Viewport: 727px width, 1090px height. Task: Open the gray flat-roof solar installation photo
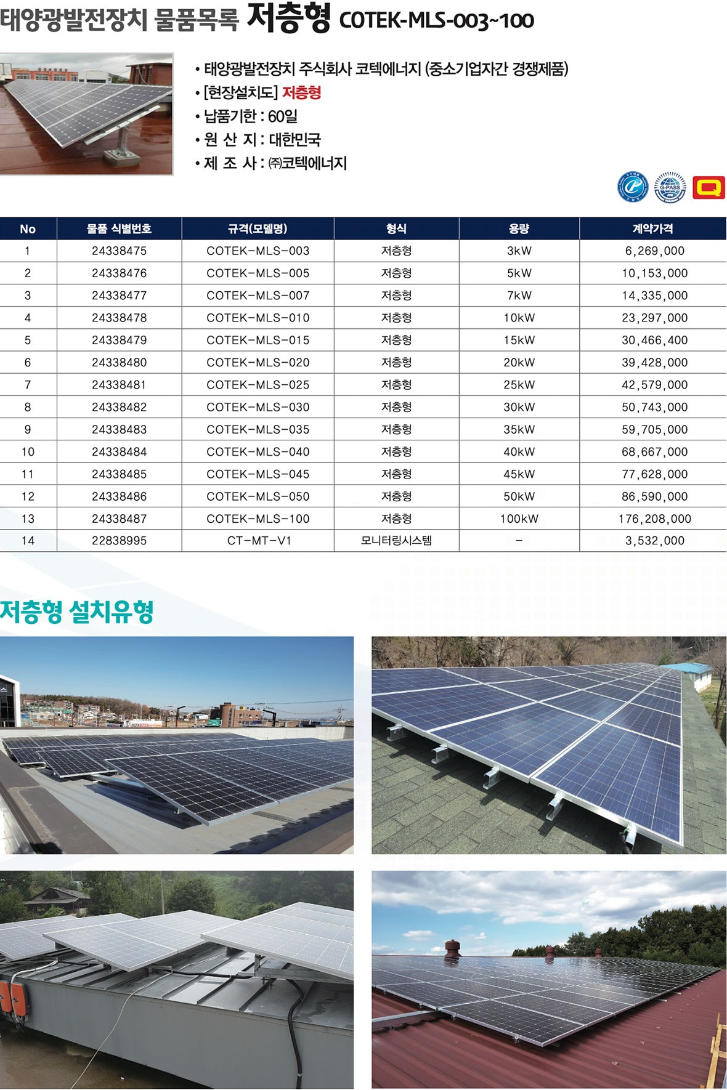click(x=177, y=745)
